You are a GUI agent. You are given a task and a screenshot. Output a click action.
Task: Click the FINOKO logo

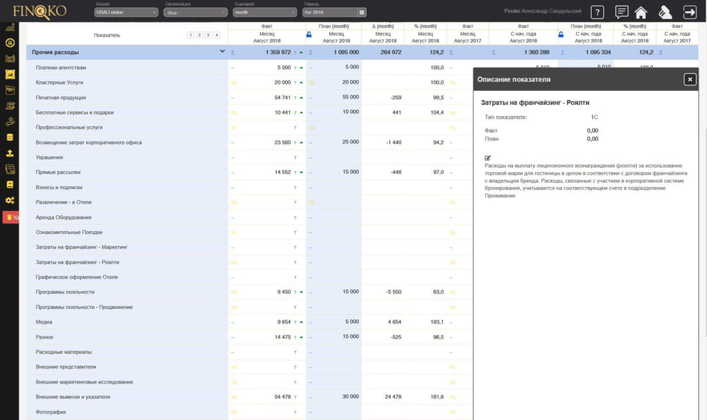[39, 11]
